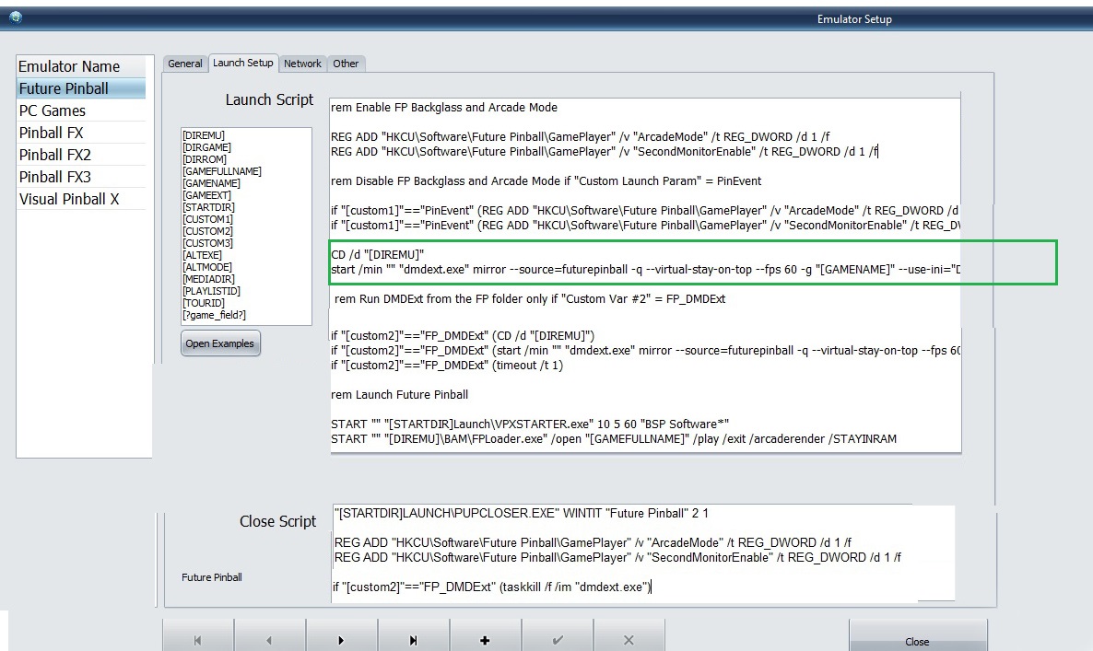Click the taskkill dmdext.exe line
Viewport: 1093px width, 651px height.
(491, 587)
